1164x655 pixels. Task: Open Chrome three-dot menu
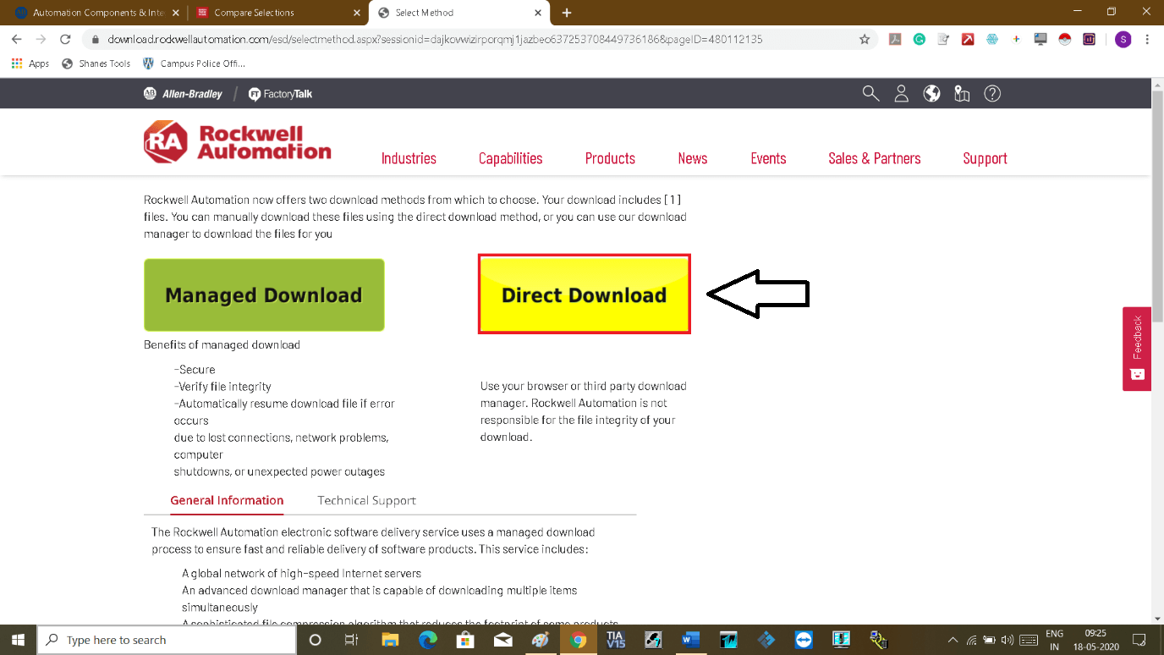click(1147, 39)
